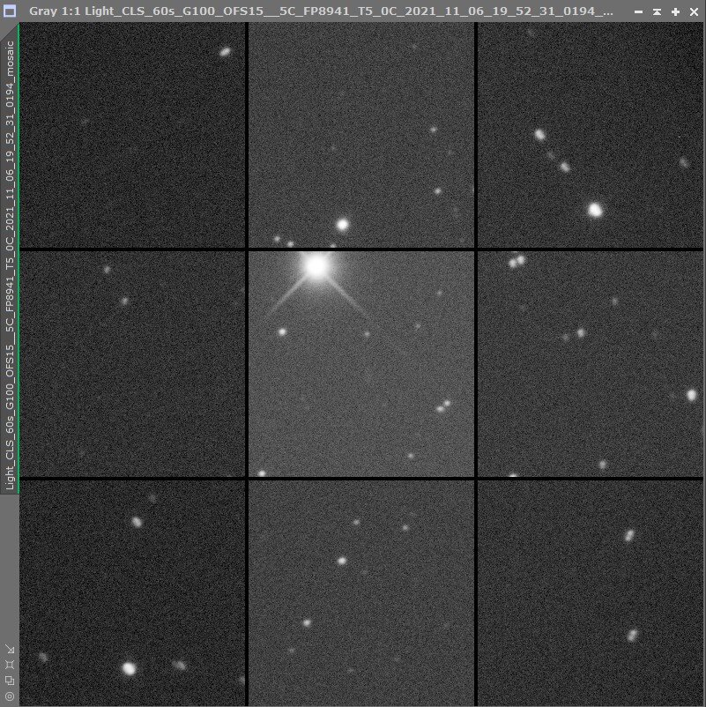Click the square-with-corner-lines zoom icon

tap(10, 665)
